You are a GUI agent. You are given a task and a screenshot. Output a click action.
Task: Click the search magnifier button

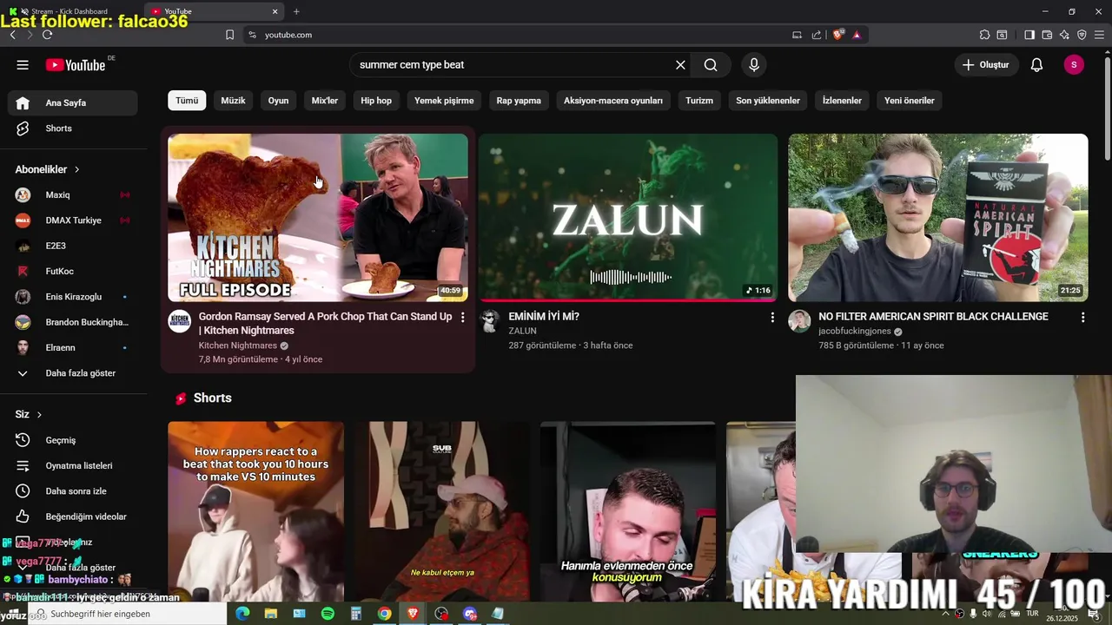pos(711,65)
